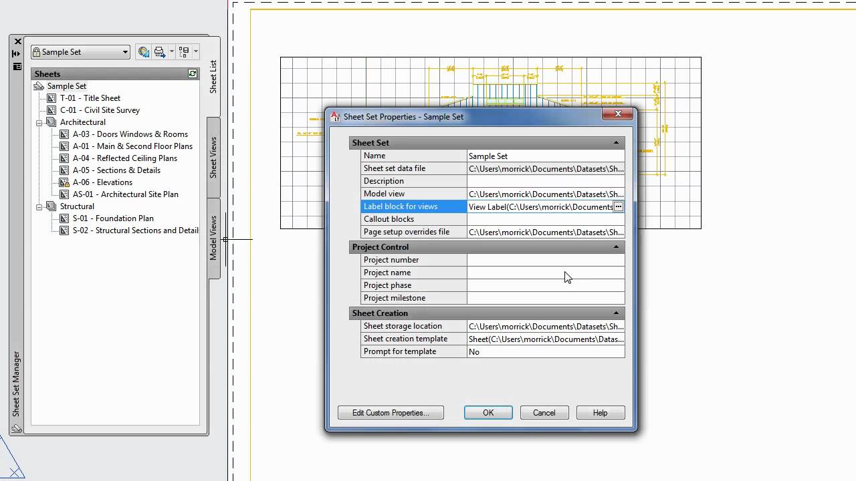Click the Project phase value field
The image size is (856, 481).
[546, 285]
